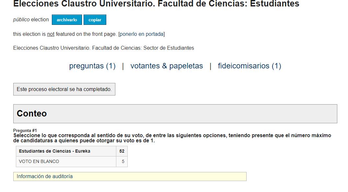The width and height of the screenshot is (348, 192).
Task: Click the copiar button
Action: click(95, 20)
